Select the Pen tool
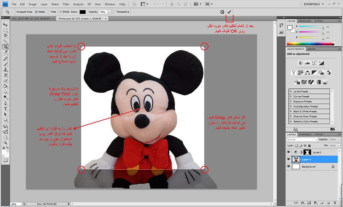This screenshot has width=343, height=207. (5, 103)
